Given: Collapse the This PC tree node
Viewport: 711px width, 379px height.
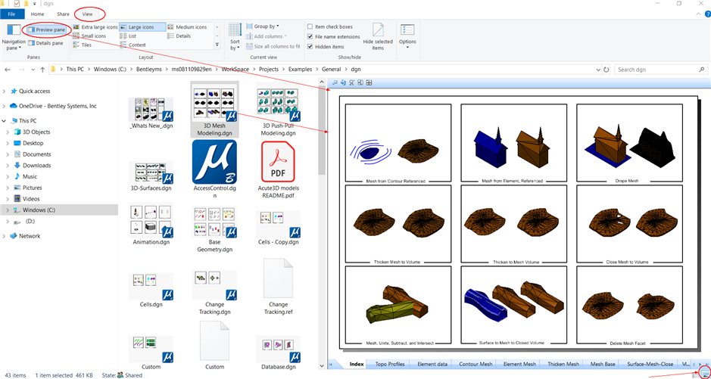Looking at the screenshot, I should click(4, 121).
